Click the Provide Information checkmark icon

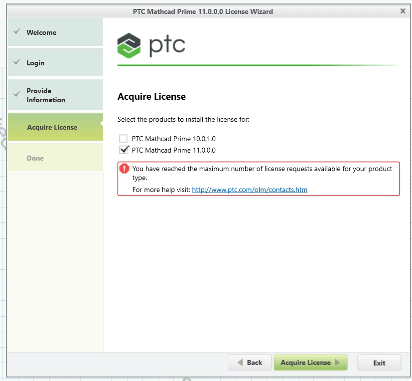17,94
